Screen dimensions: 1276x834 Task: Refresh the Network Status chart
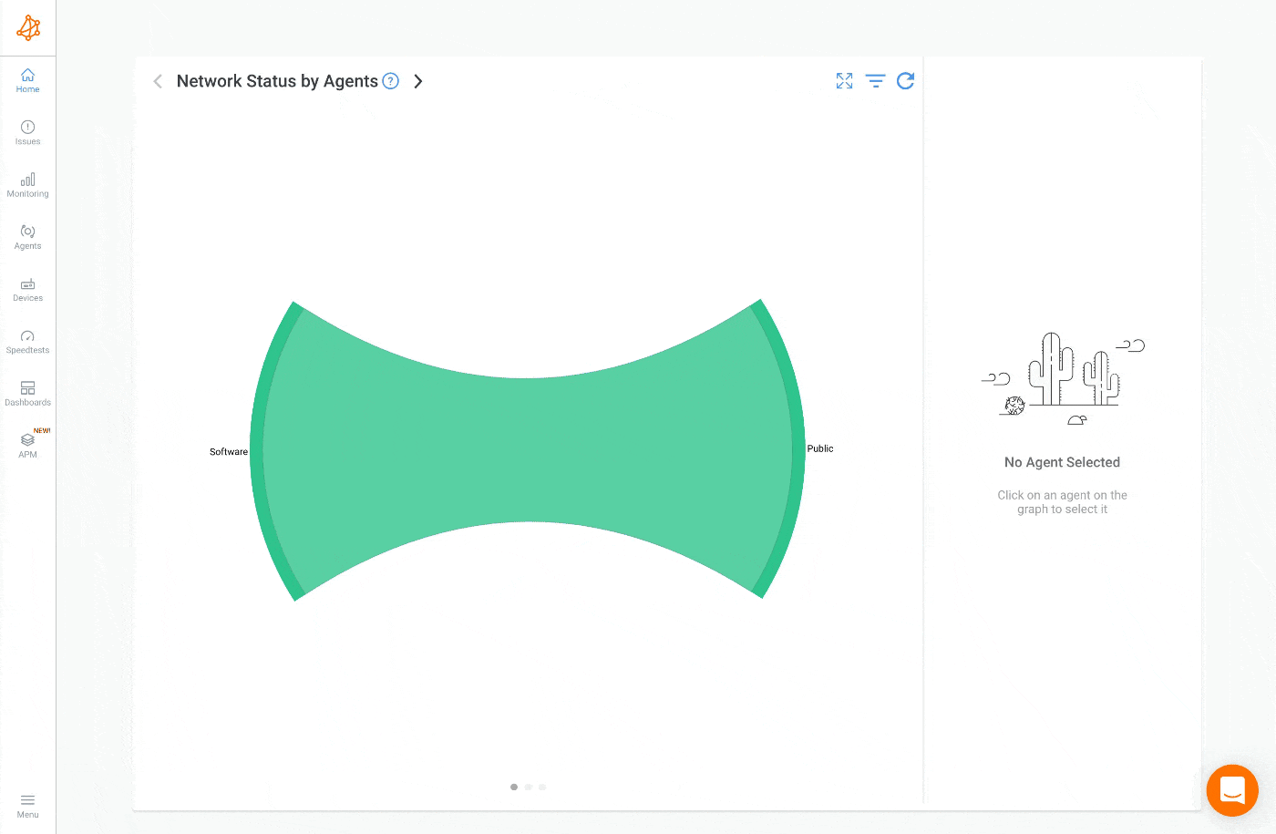pyautogui.click(x=905, y=81)
